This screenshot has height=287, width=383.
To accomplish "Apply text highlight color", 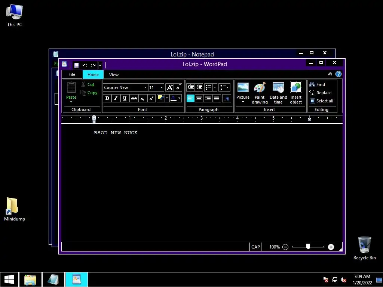I will 161,98.
